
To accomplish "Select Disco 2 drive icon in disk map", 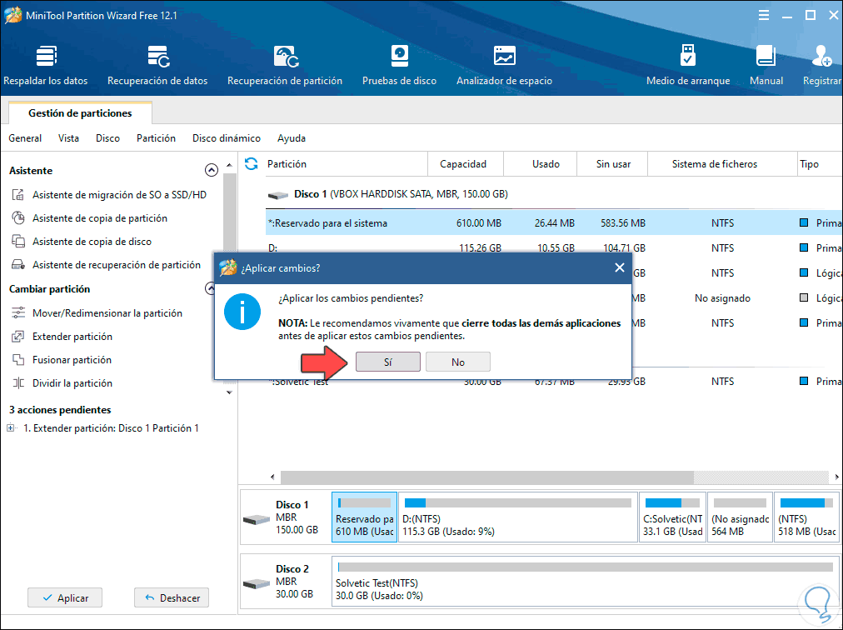I will point(257,583).
